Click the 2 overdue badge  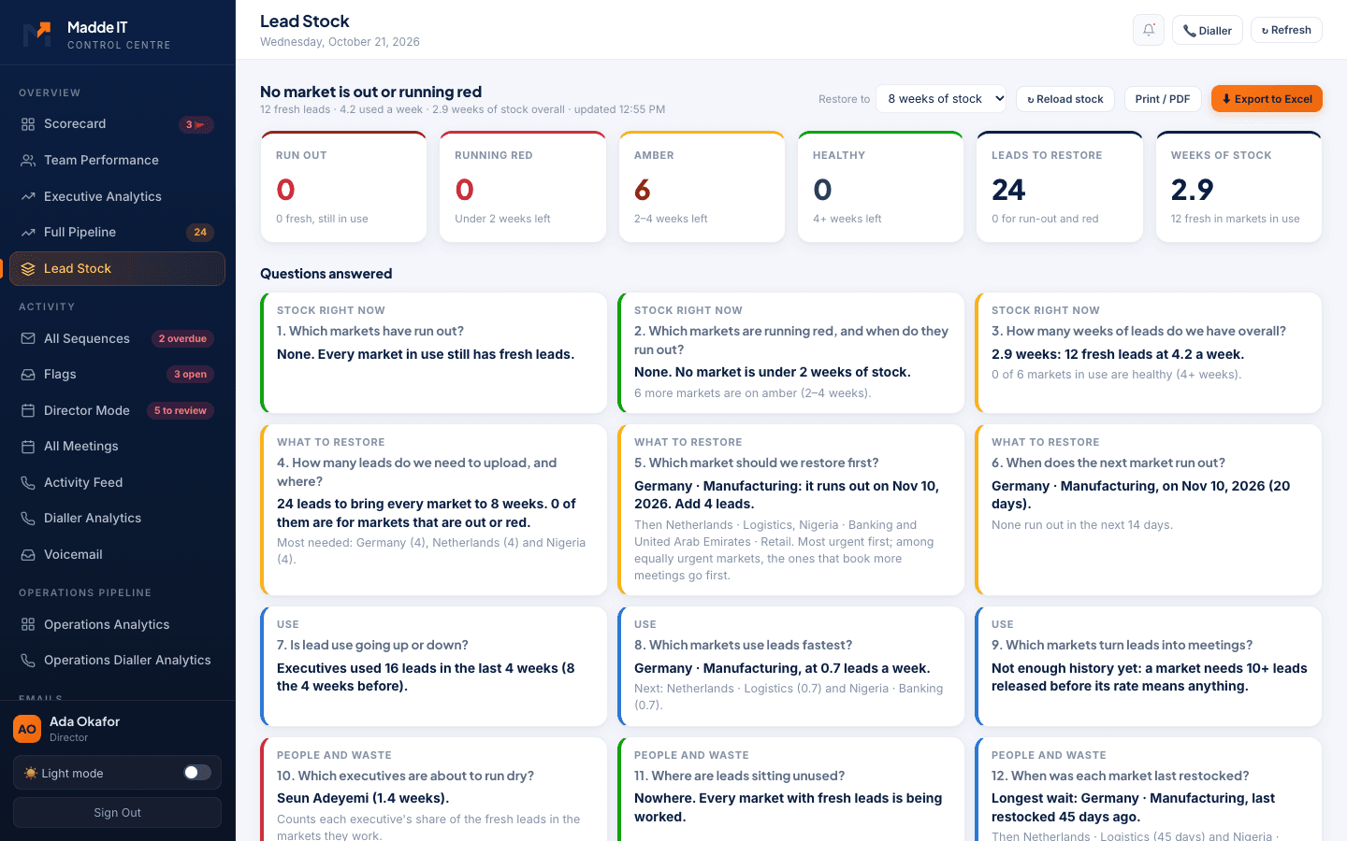[x=182, y=339]
